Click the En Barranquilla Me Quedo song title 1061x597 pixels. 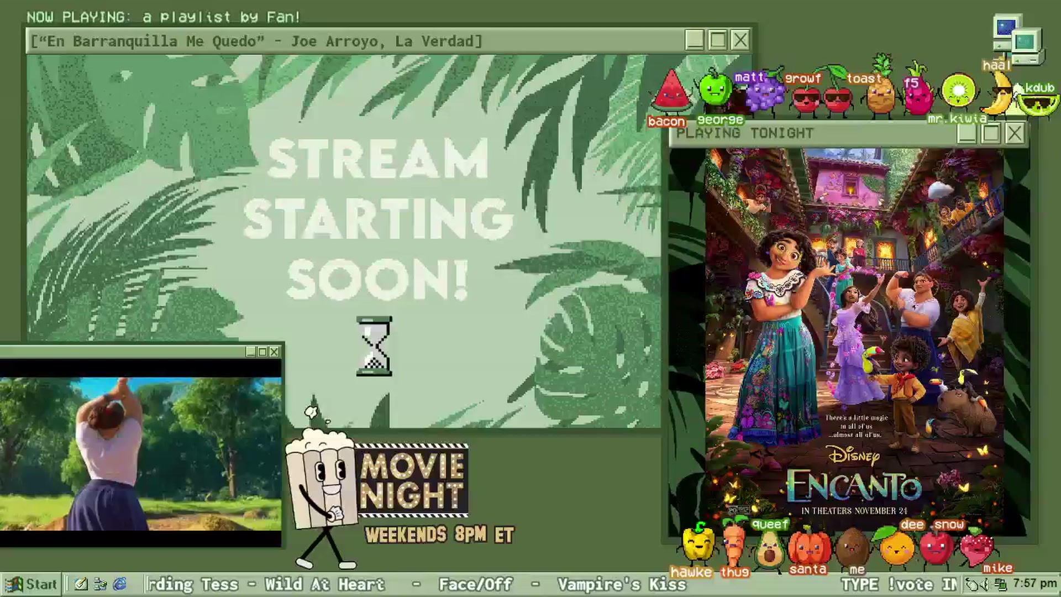pyautogui.click(x=256, y=41)
